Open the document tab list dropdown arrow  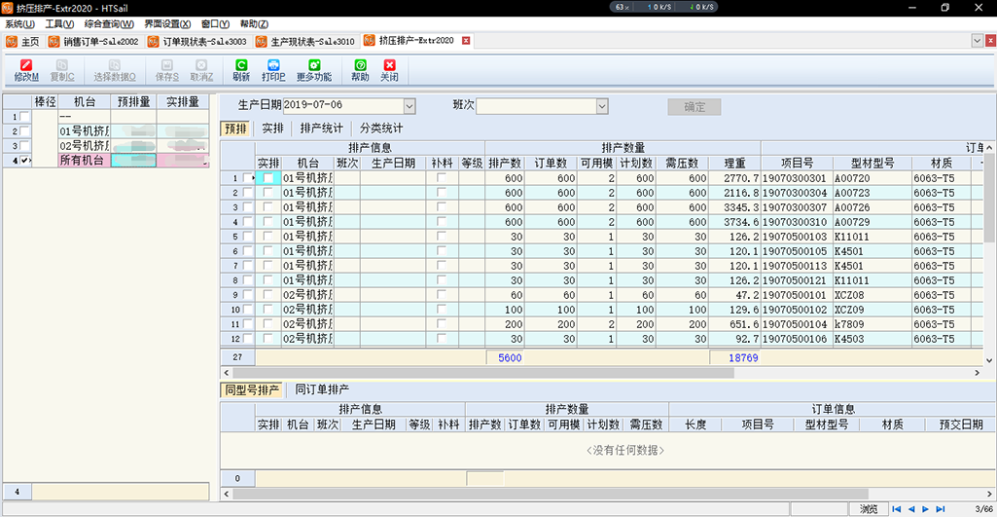(977, 41)
